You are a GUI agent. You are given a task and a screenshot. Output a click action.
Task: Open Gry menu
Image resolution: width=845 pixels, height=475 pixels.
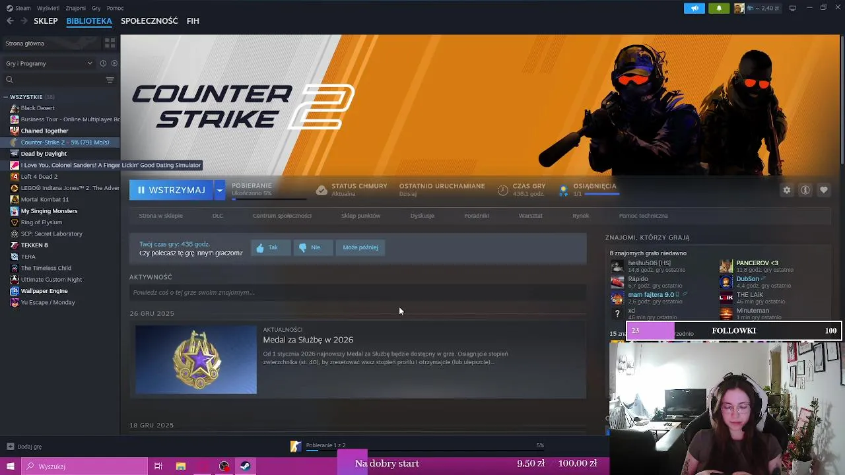[96, 8]
